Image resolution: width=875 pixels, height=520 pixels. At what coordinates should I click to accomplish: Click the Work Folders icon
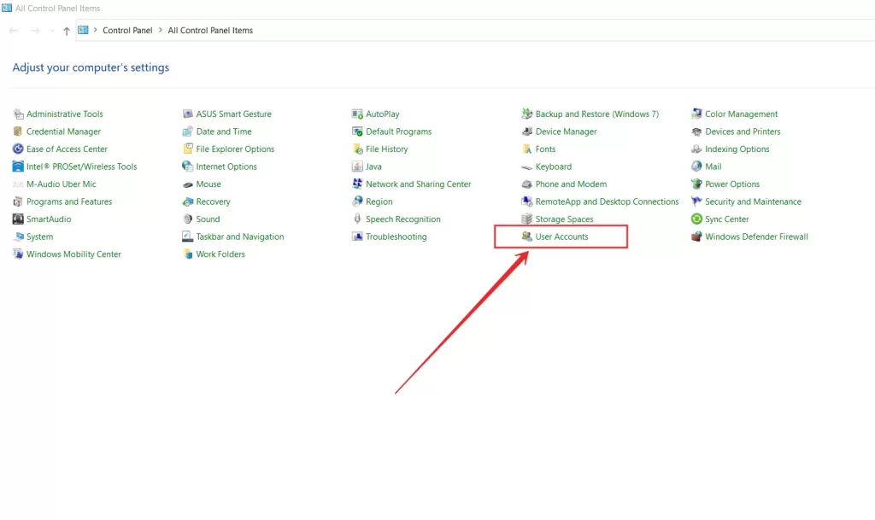tap(187, 254)
